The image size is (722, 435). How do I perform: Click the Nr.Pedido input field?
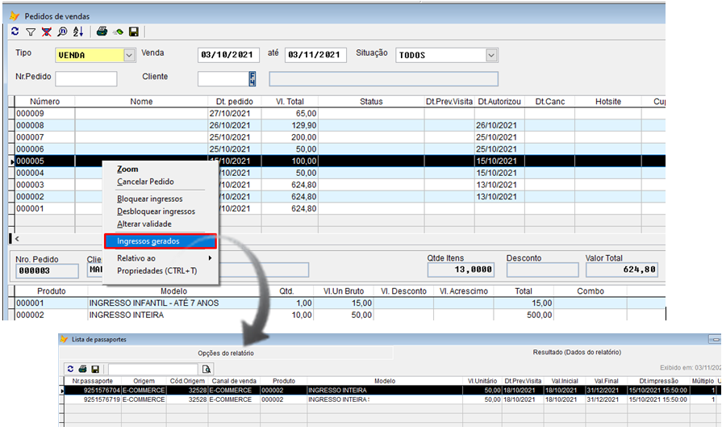click(x=86, y=78)
